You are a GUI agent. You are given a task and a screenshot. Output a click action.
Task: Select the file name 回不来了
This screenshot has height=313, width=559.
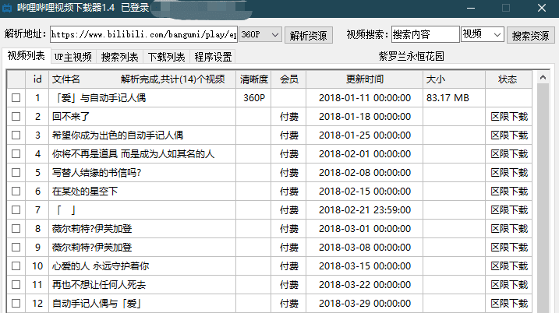pos(71,117)
